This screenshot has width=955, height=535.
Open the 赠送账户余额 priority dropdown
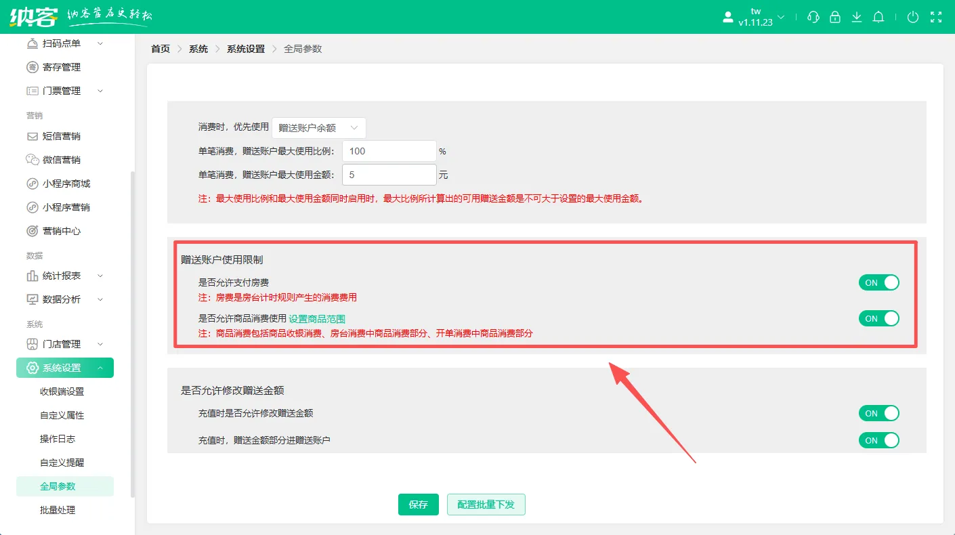[318, 127]
